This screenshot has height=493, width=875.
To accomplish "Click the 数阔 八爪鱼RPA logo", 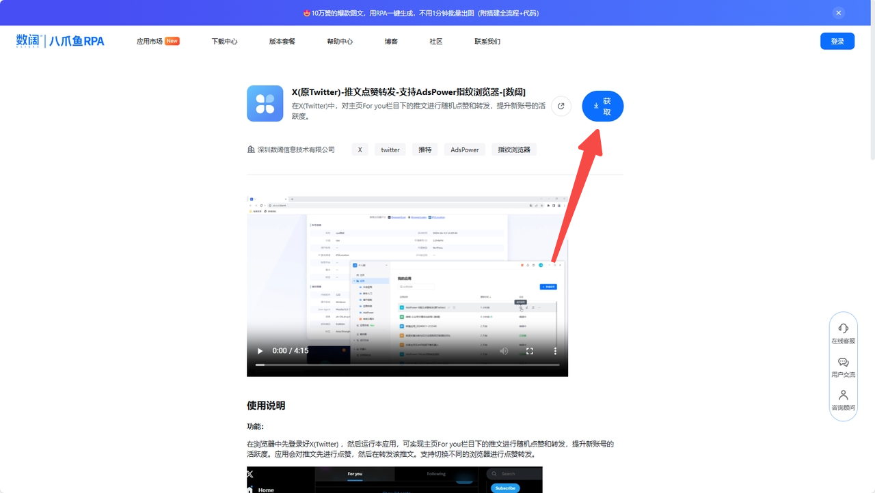I will pos(60,41).
